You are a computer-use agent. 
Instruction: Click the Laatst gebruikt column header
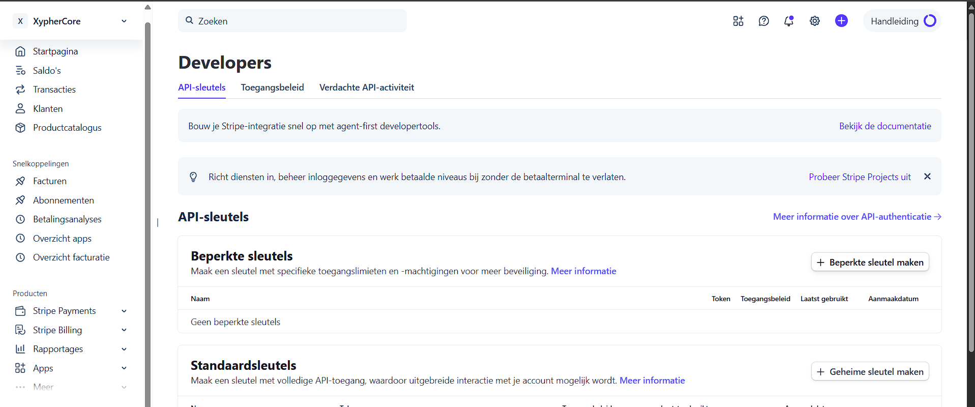(824, 299)
